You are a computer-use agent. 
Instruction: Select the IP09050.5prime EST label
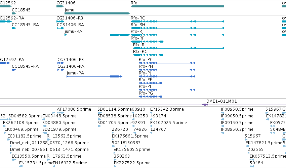point(237,116)
